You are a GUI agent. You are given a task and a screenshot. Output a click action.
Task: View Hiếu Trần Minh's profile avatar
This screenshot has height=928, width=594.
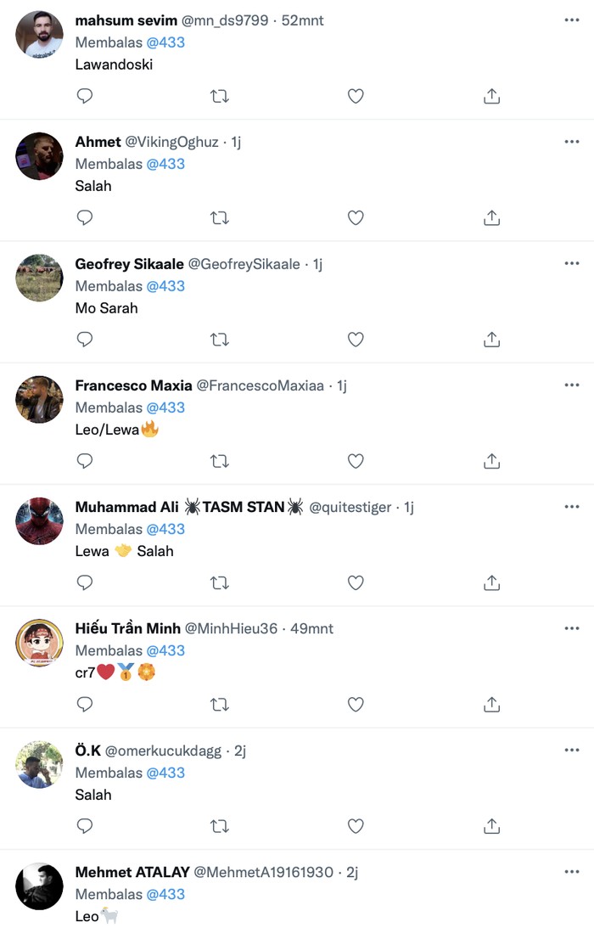[39, 644]
